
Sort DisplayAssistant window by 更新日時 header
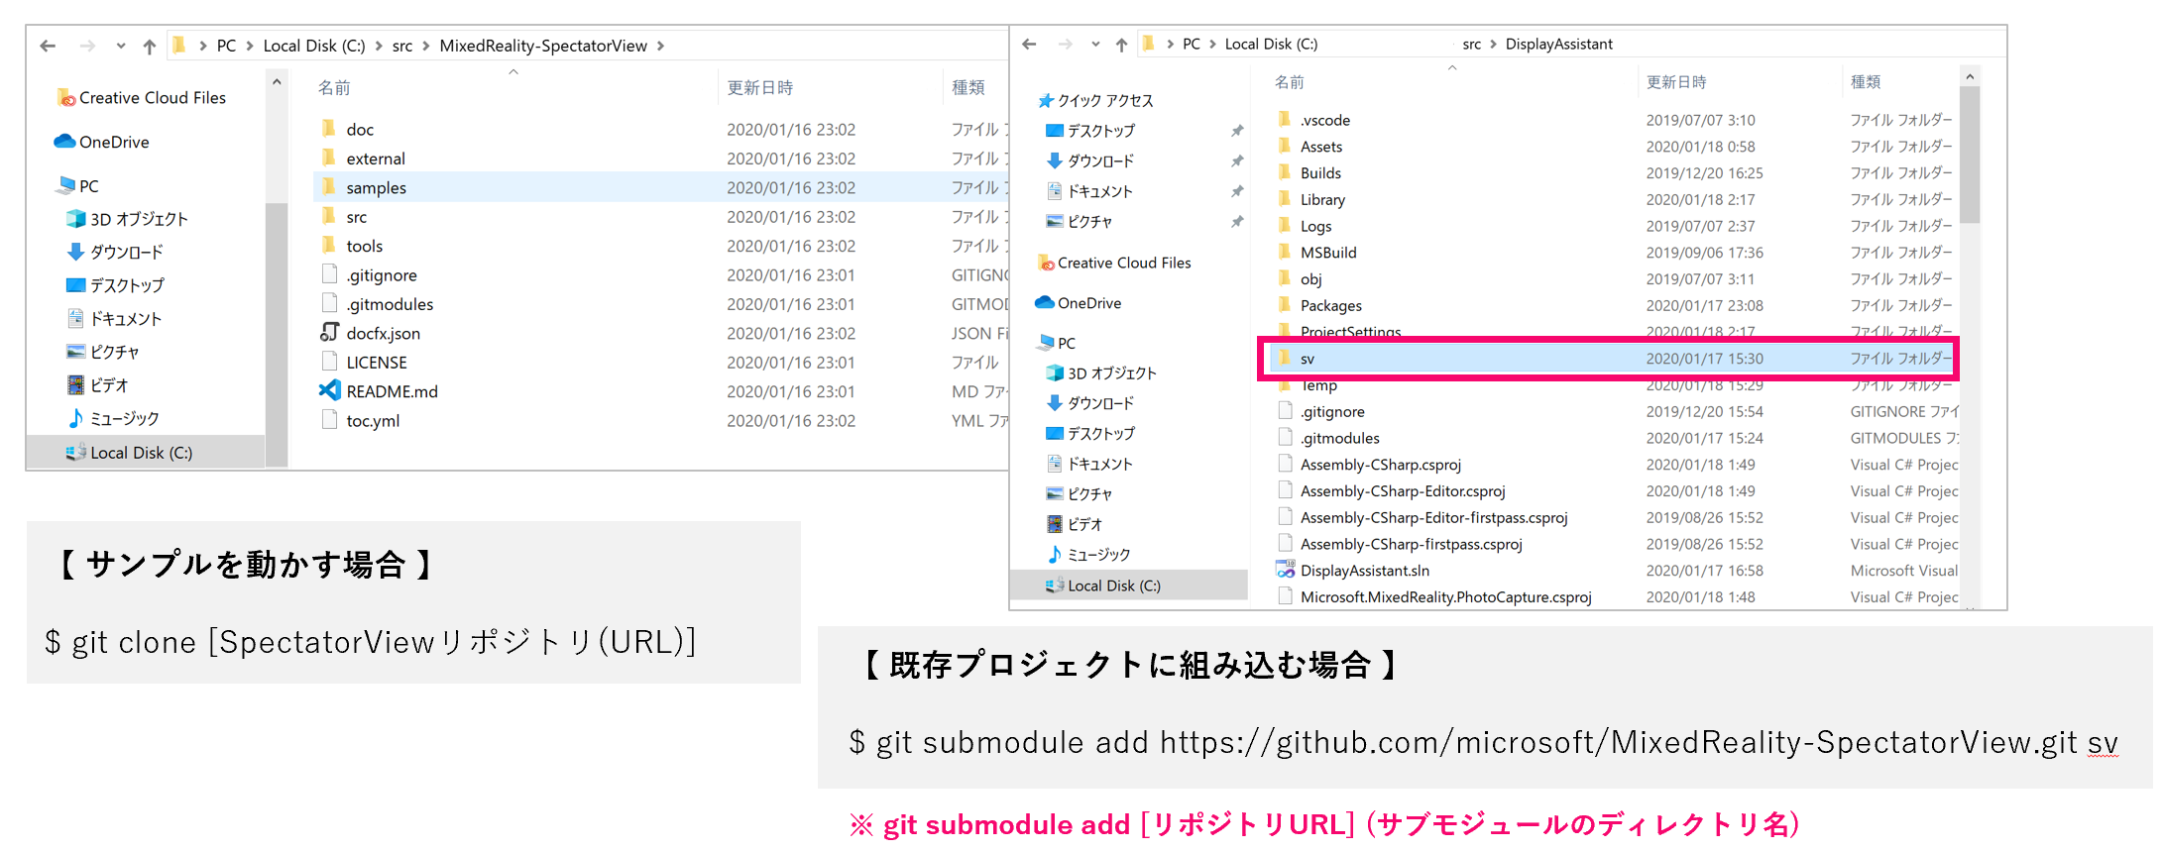(x=1676, y=81)
